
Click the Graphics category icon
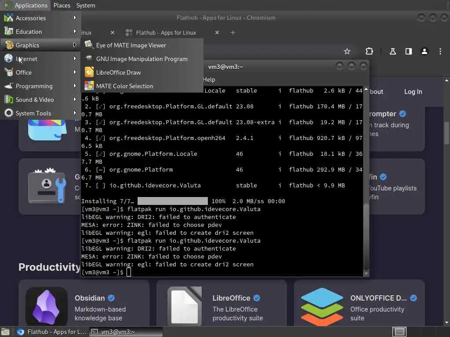coord(9,45)
